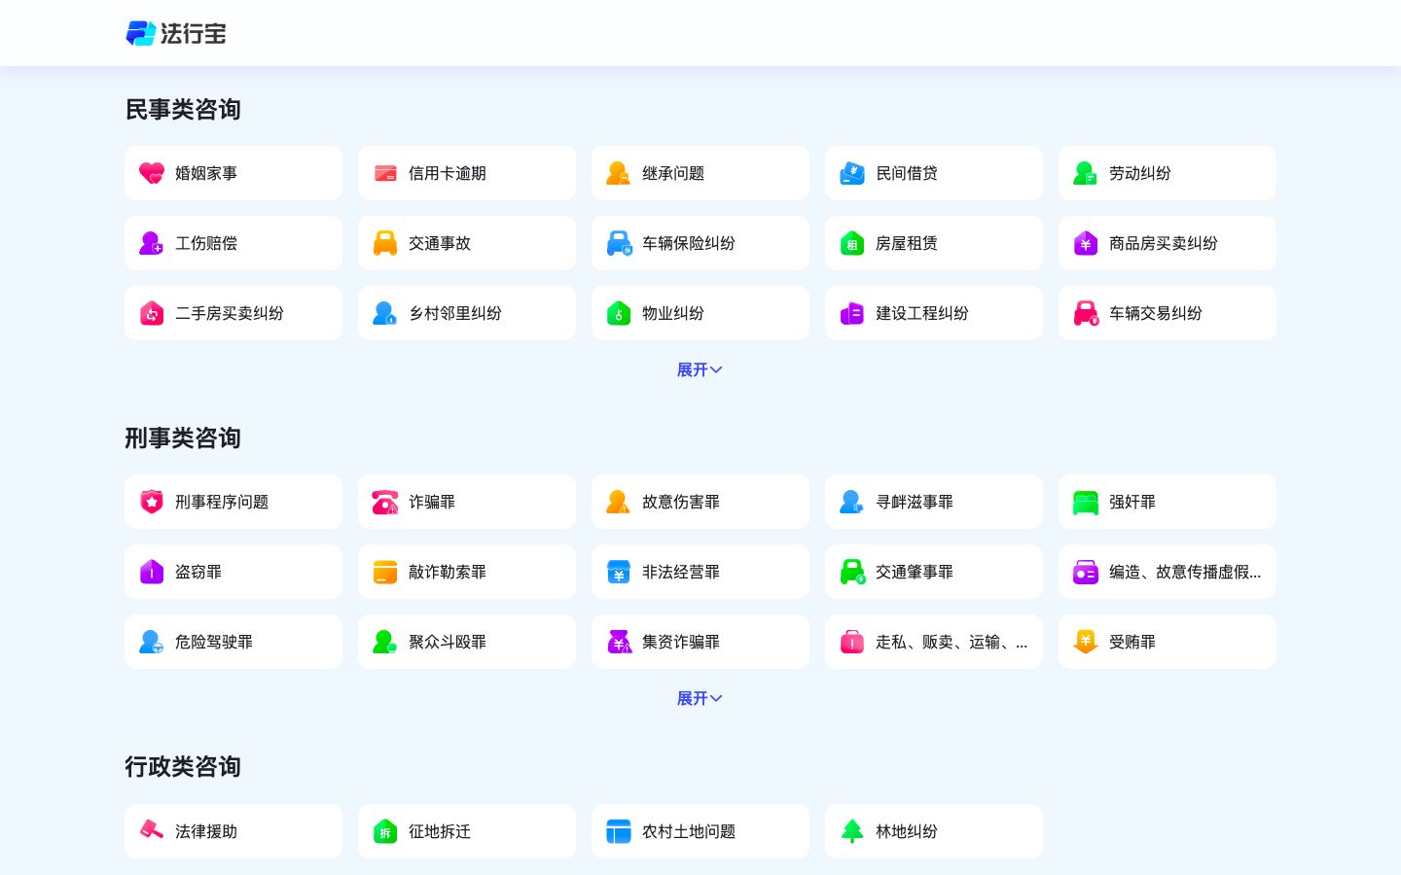Open the 展开 chevron under civil consultations
This screenshot has width=1401, height=875.
[x=717, y=369]
